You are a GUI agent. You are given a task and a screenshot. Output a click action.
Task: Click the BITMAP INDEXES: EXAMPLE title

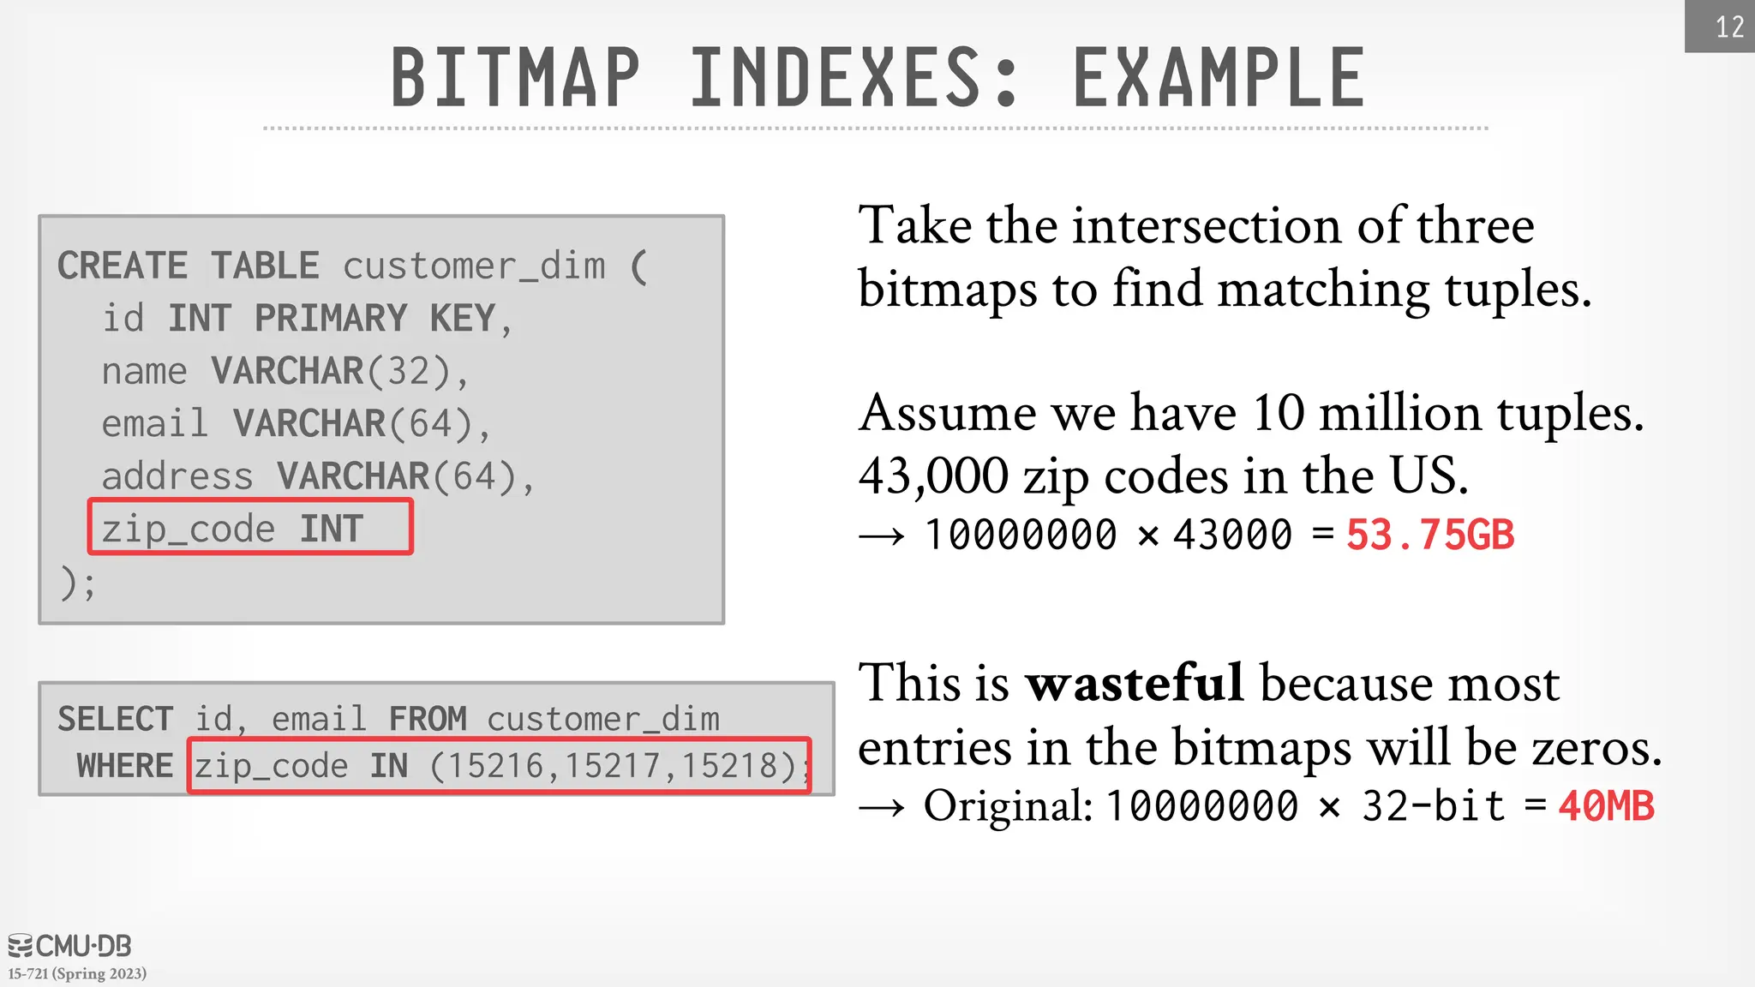pyautogui.click(x=877, y=78)
